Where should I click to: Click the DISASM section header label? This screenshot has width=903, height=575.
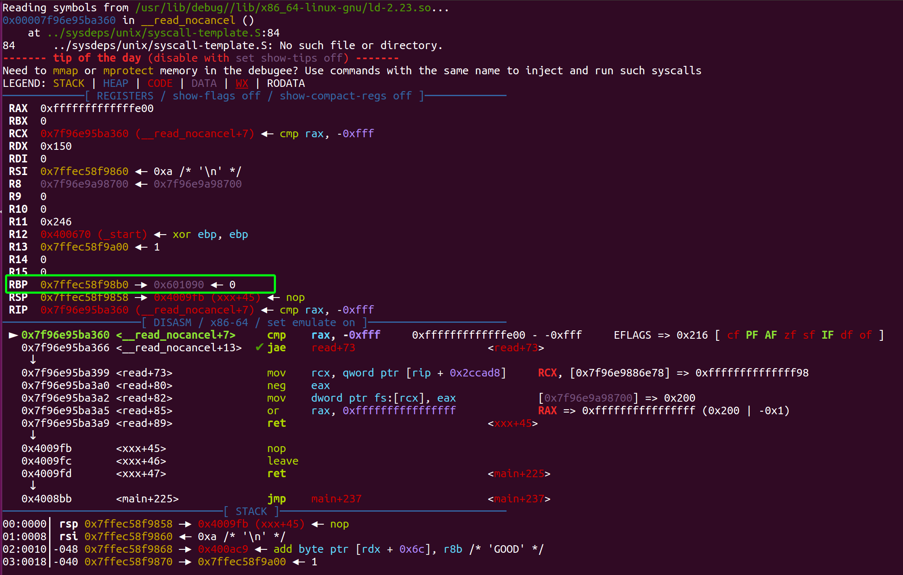(172, 323)
